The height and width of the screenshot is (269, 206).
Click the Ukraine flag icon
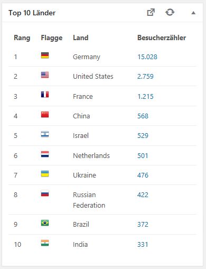[x=45, y=174]
